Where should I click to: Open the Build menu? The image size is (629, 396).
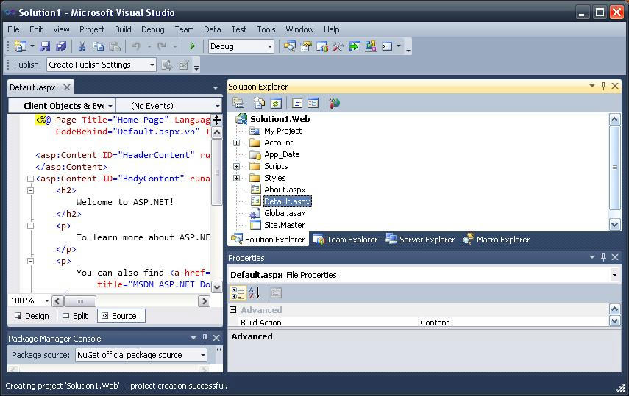pyautogui.click(x=123, y=29)
